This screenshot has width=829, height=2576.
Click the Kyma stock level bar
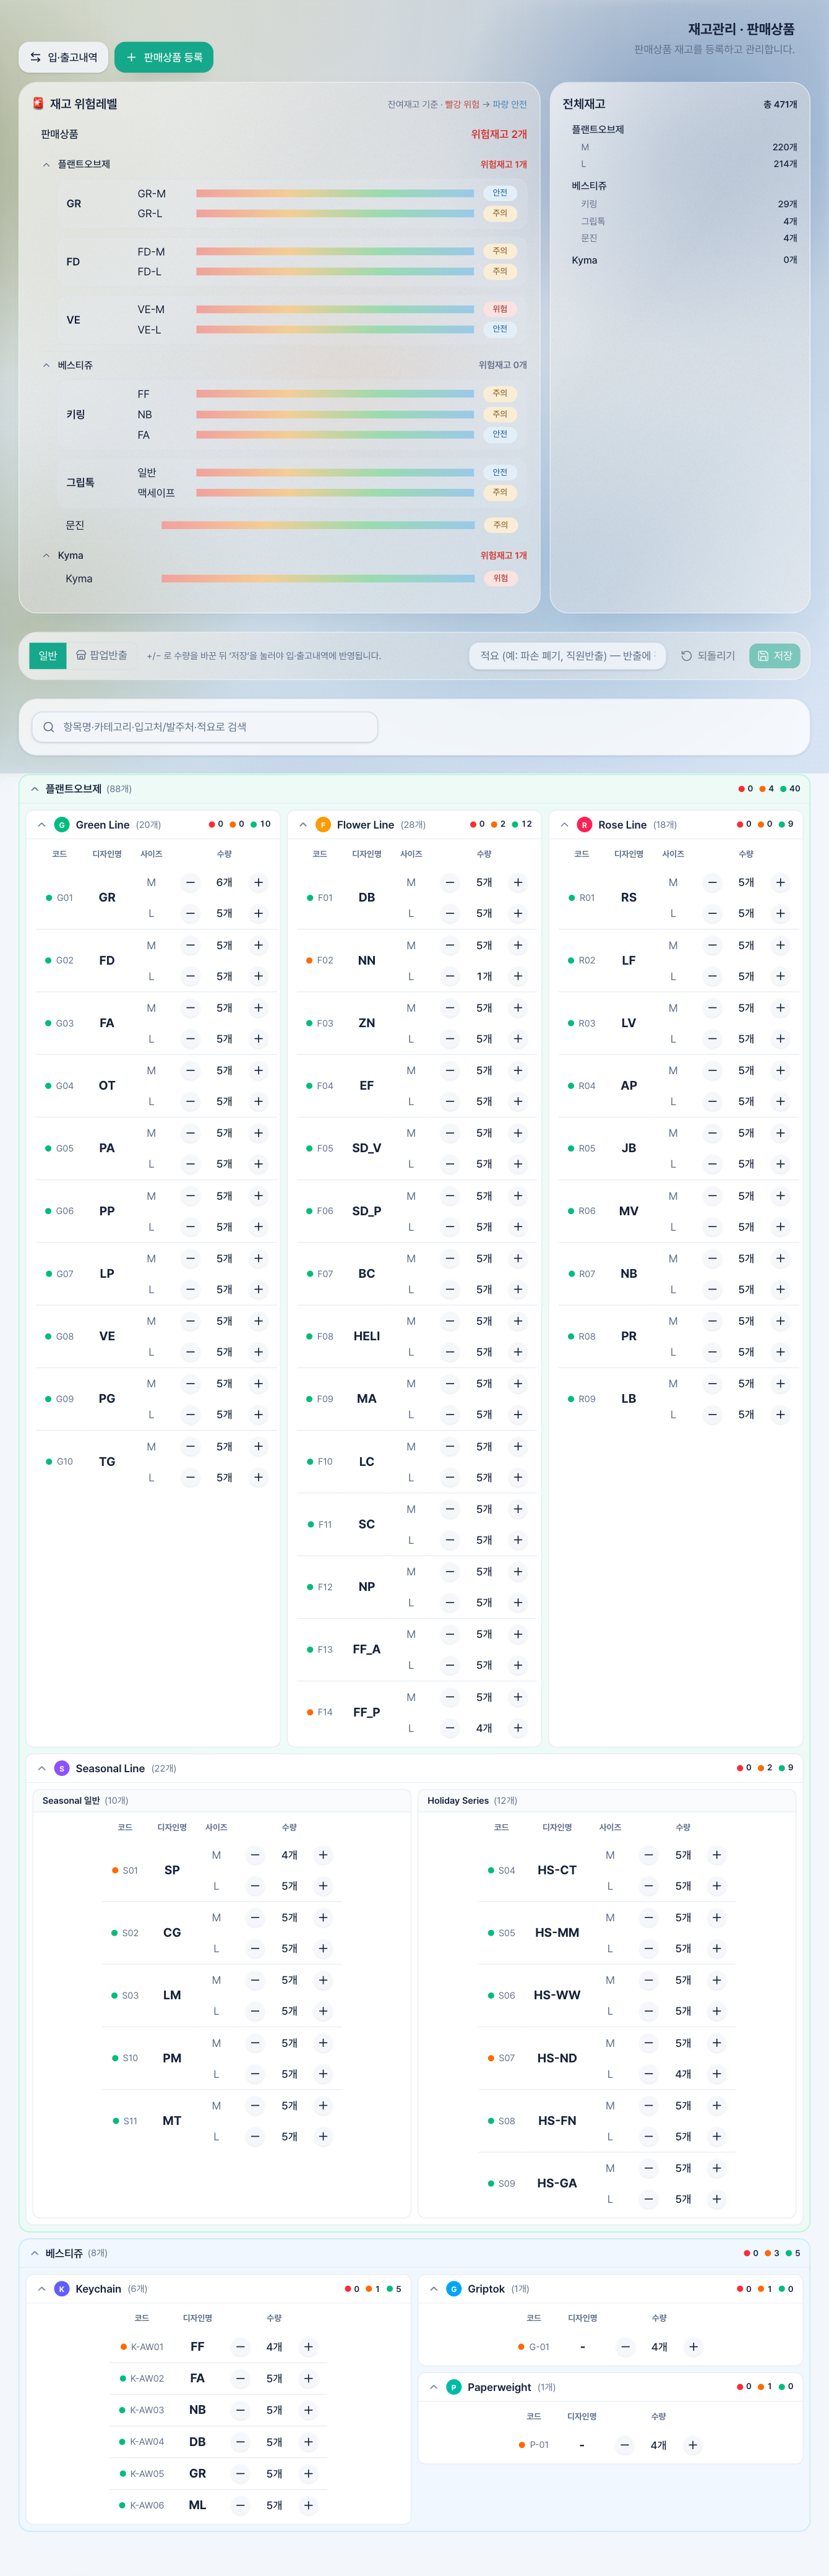point(318,578)
